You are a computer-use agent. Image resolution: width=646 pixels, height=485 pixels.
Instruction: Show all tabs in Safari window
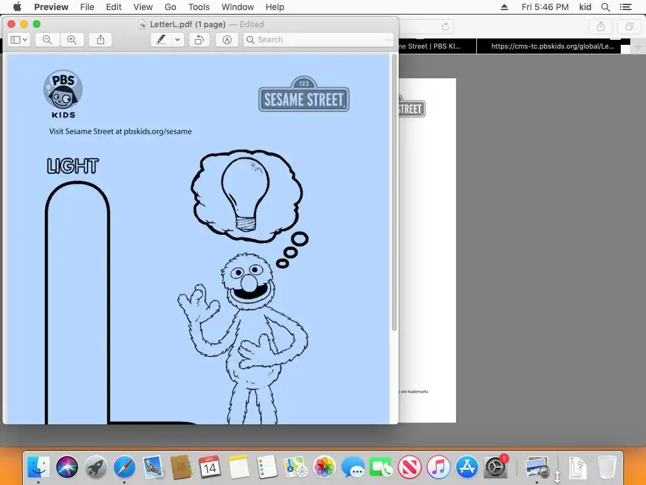point(629,27)
